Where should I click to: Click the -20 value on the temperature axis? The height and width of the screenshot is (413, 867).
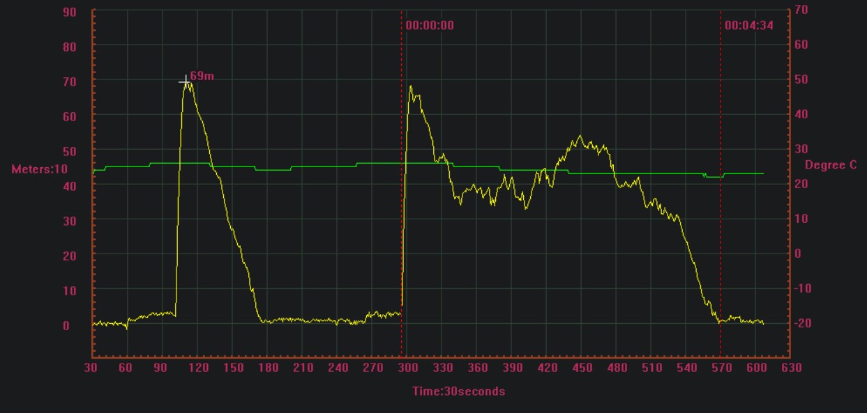click(802, 323)
